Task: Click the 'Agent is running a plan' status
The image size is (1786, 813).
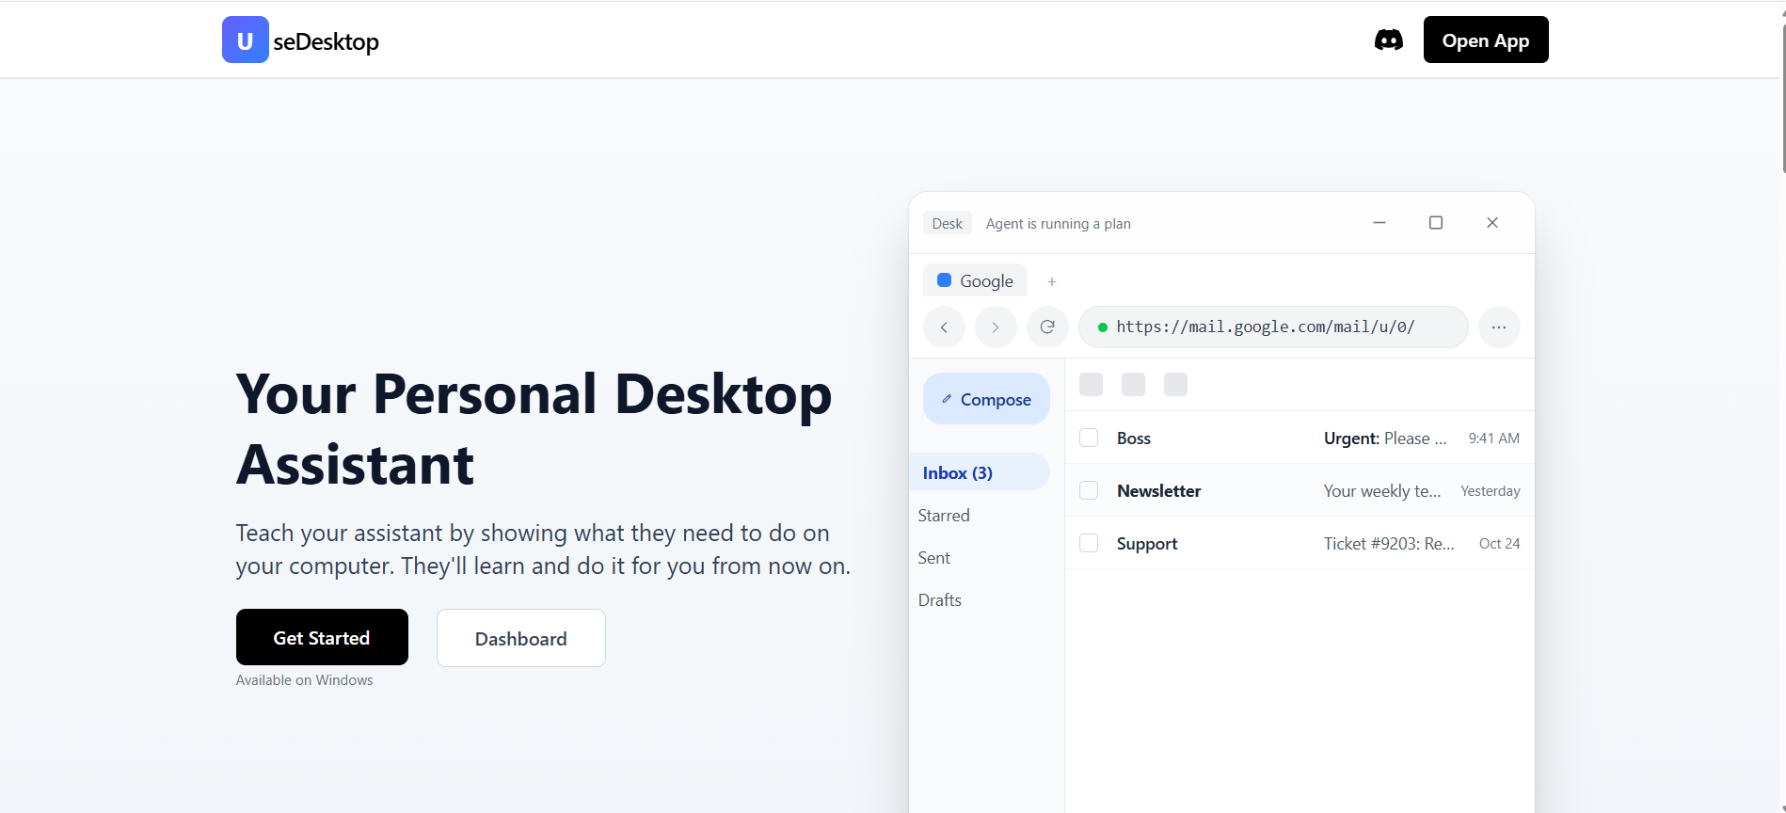Action: 1059,223
